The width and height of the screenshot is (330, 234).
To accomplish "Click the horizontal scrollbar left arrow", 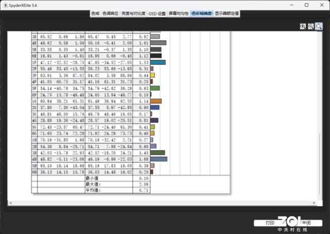I will pyautogui.click(x=10, y=203).
